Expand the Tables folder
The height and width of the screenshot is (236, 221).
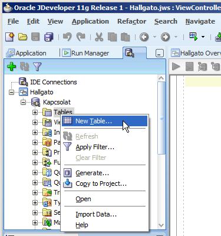[x=35, y=112]
